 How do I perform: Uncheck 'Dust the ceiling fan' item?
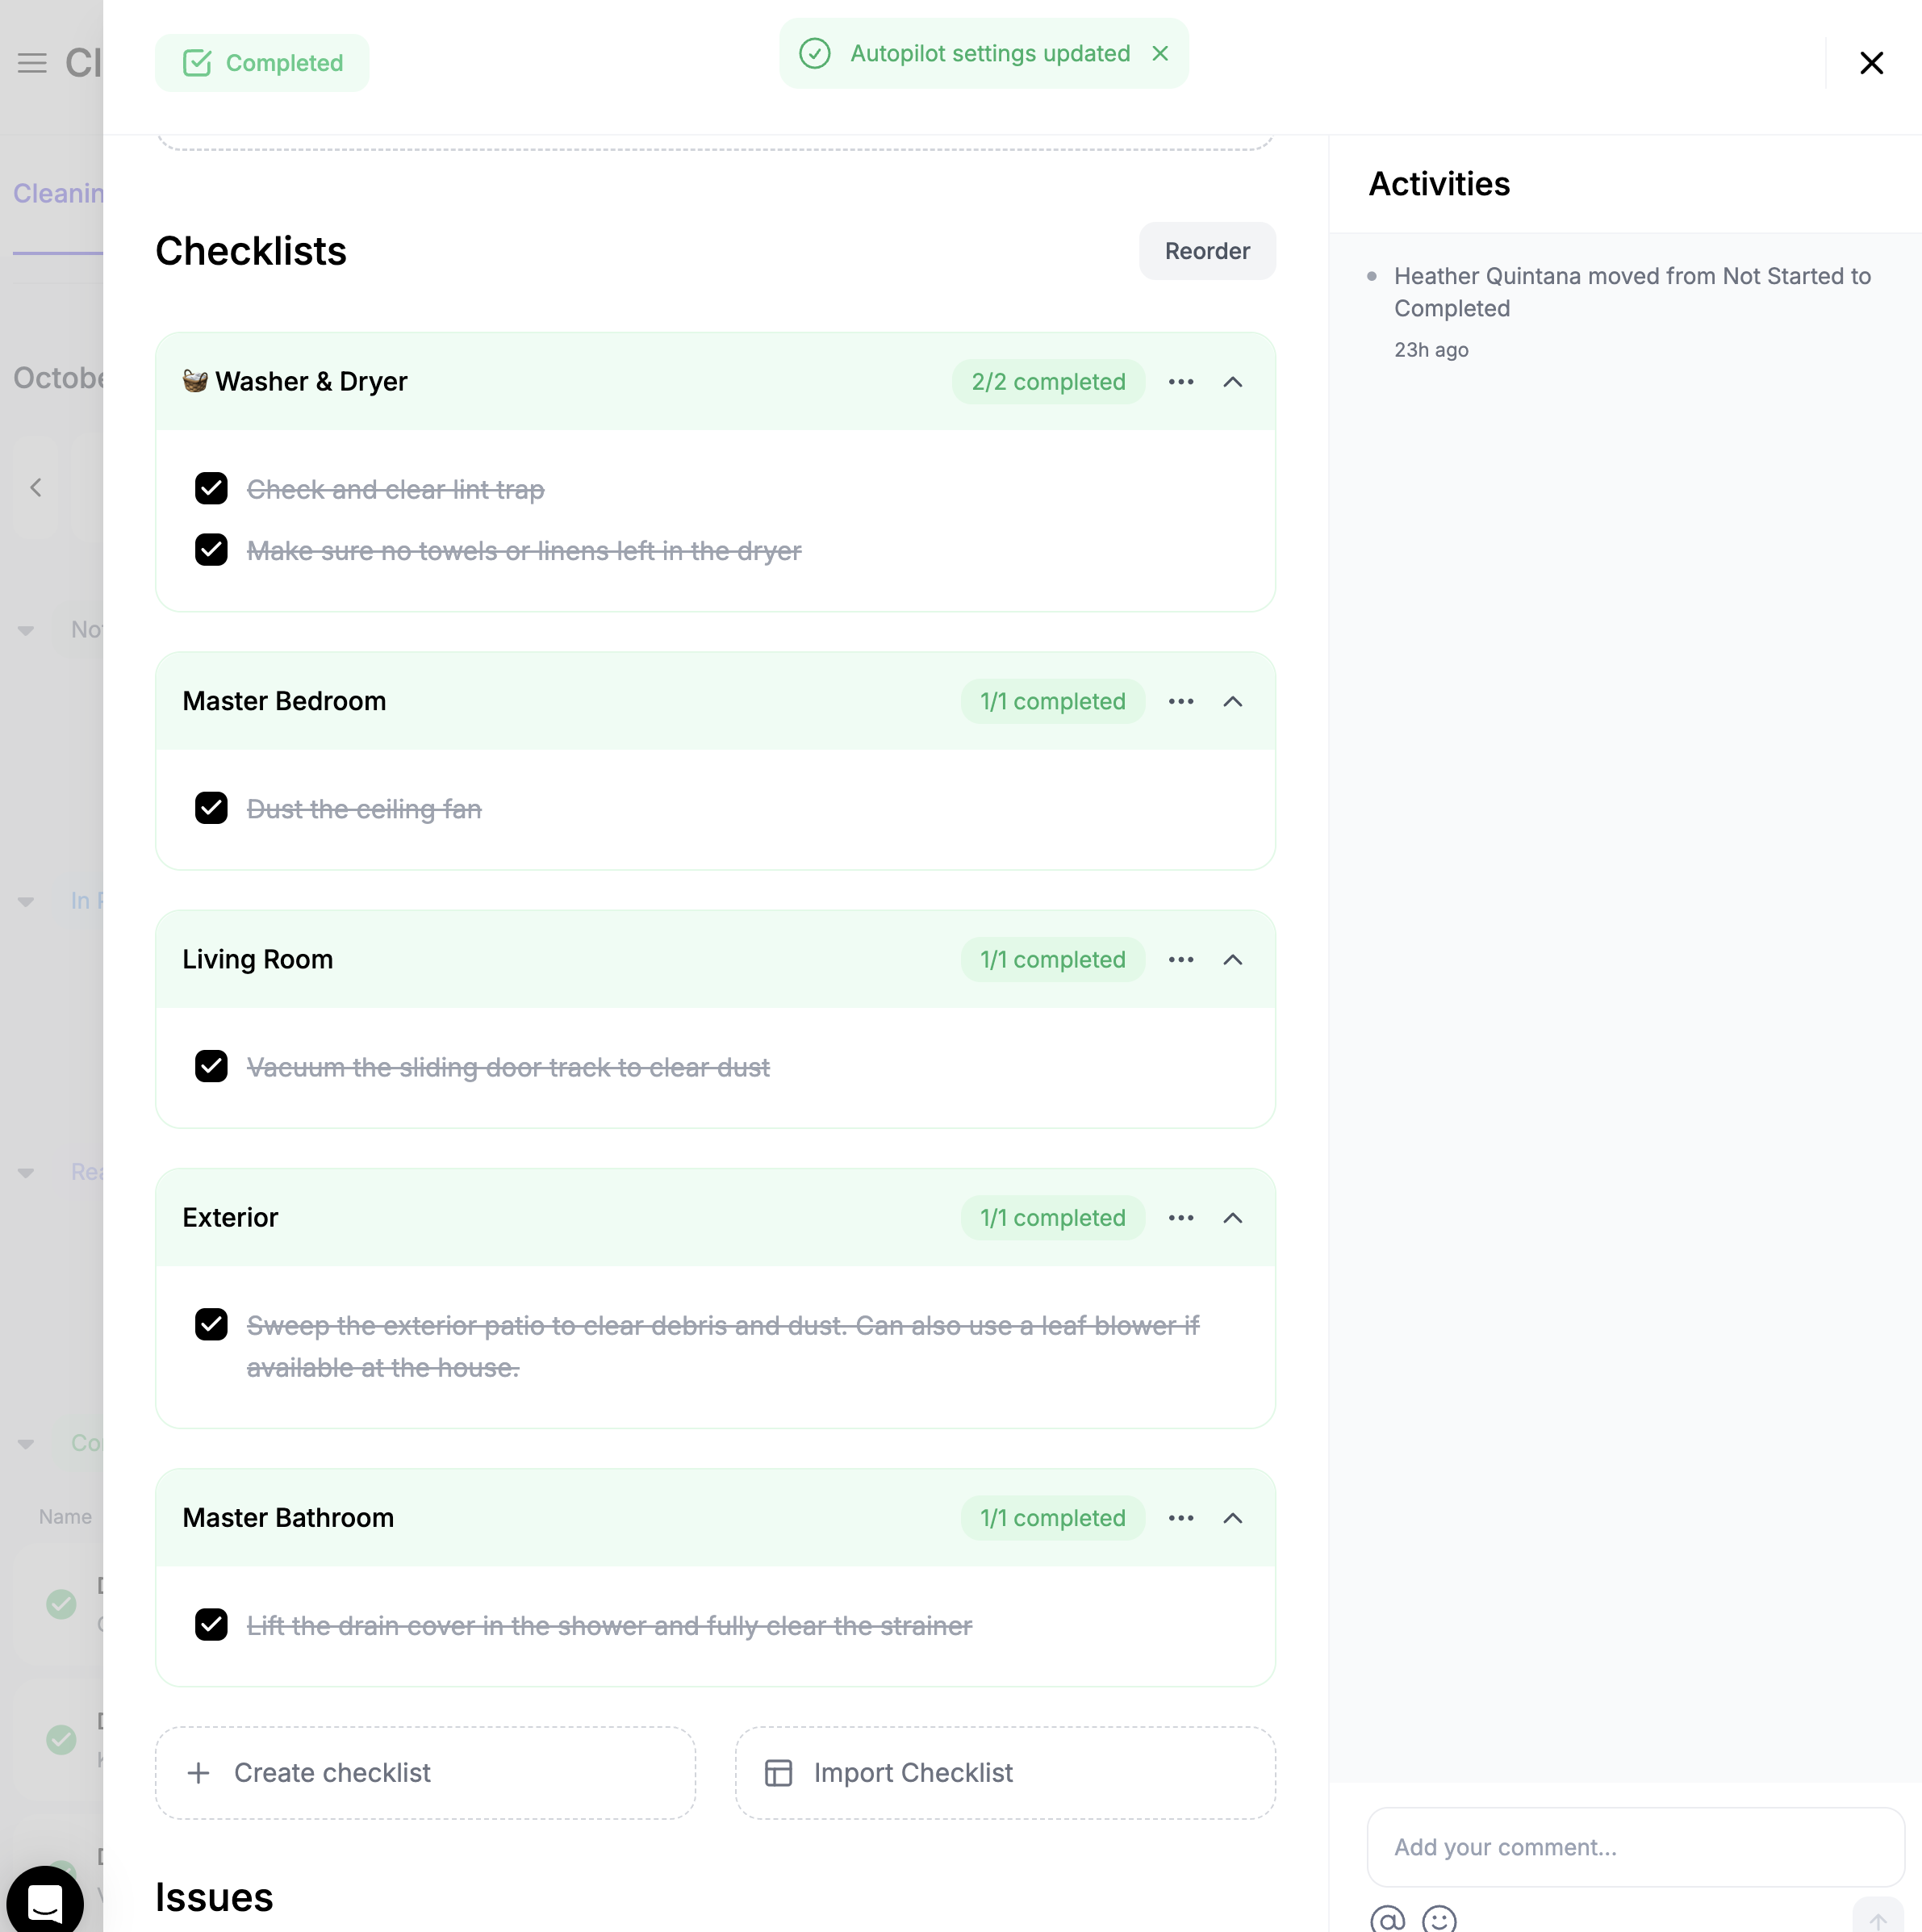pos(211,808)
